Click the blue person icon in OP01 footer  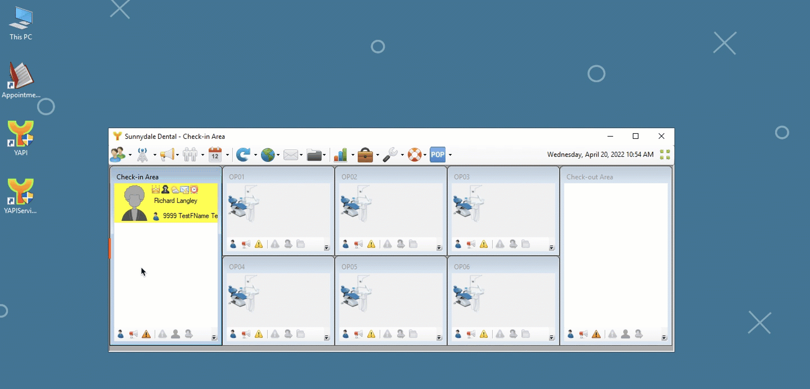(x=233, y=244)
